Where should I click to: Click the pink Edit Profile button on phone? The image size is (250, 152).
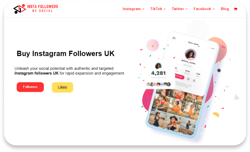(179, 76)
